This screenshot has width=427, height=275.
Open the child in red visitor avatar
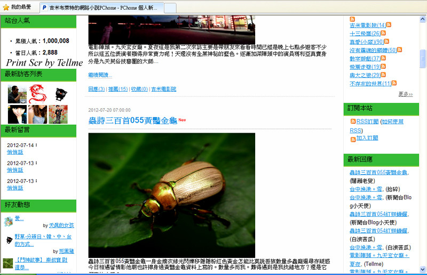pyautogui.click(x=58, y=114)
